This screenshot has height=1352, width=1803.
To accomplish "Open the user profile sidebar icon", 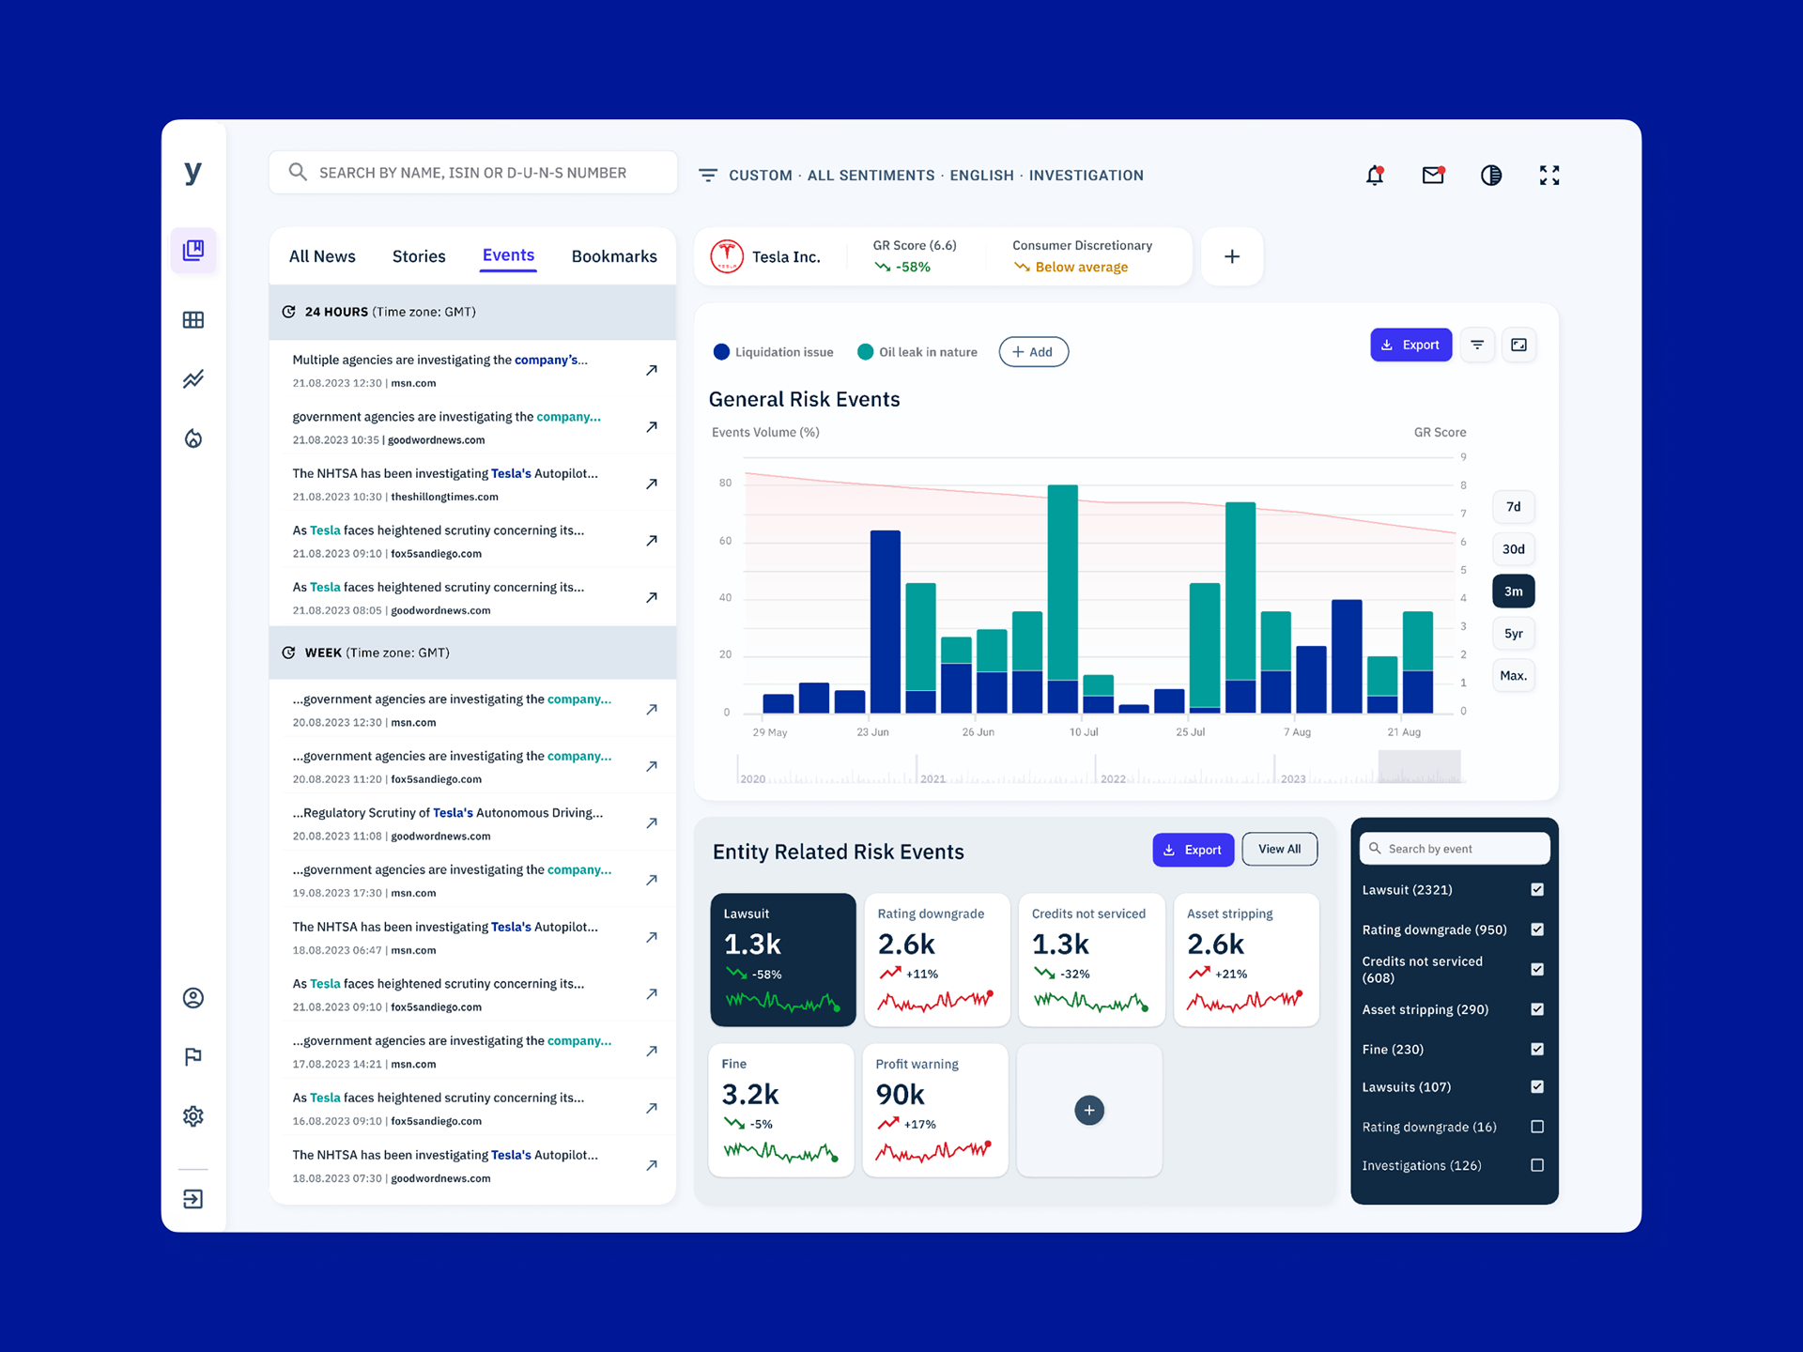I will pos(193,998).
